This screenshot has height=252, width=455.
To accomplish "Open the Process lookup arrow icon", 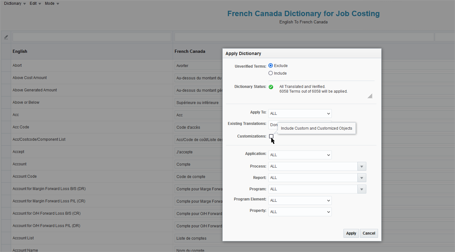I will [x=362, y=166].
